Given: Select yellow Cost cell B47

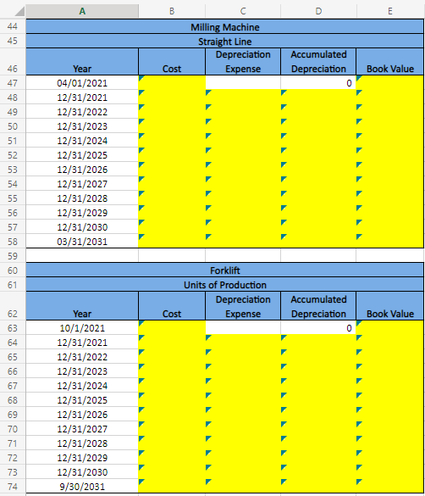Looking at the screenshot, I should coord(172,83).
